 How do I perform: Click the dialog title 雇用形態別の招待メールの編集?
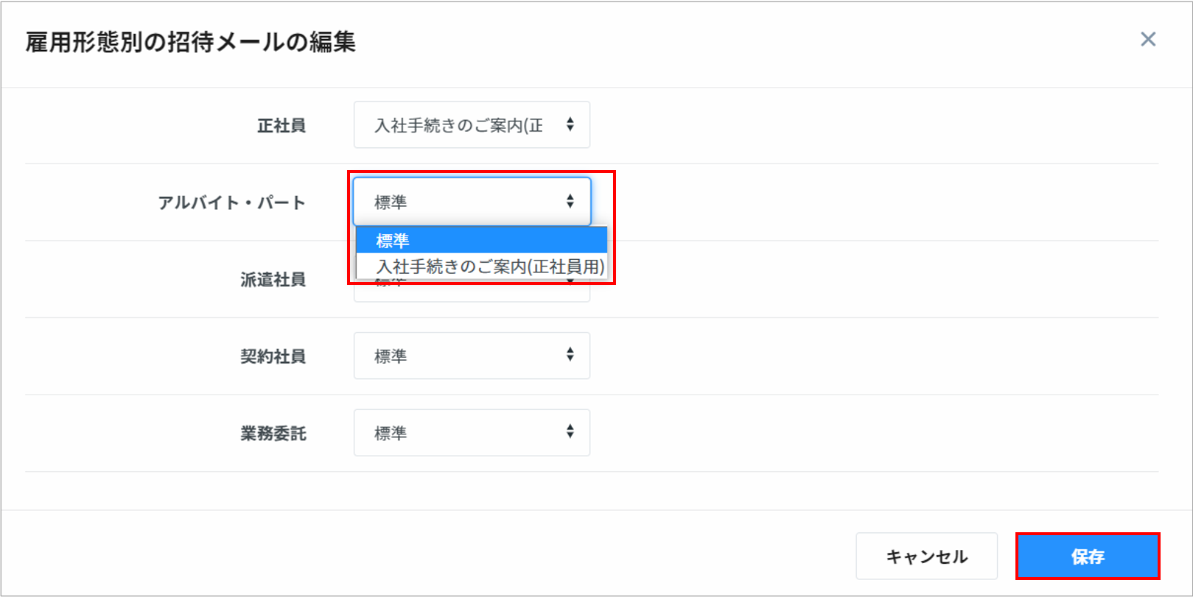[x=190, y=42]
